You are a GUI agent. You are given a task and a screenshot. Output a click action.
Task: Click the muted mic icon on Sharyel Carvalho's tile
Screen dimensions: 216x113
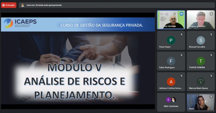211,35
